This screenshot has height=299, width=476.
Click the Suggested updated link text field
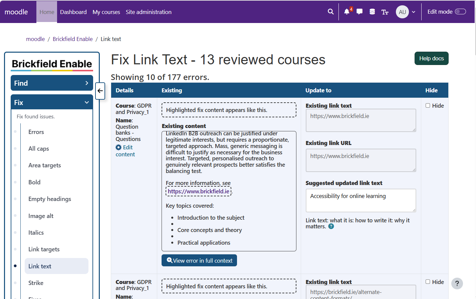click(361, 200)
